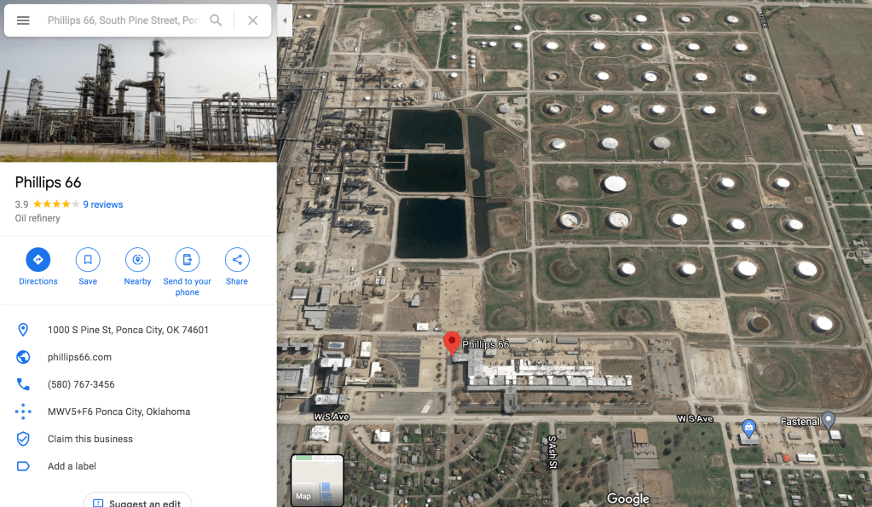Viewport: 872px width, 507px height.
Task: Copy plus code MWV5+F6 Ponca City
Action: 118,412
